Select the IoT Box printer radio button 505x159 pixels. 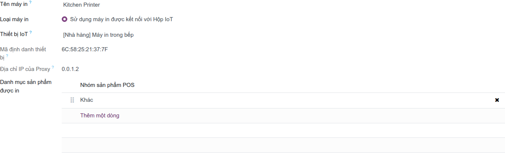point(65,19)
